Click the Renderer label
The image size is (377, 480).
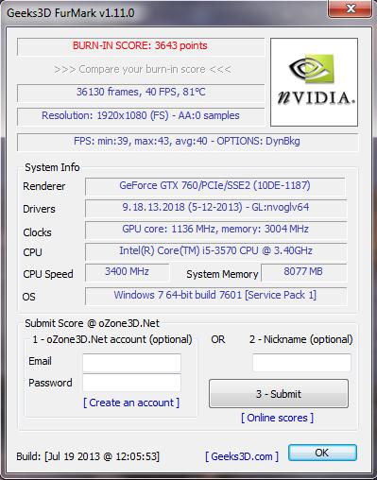44,186
